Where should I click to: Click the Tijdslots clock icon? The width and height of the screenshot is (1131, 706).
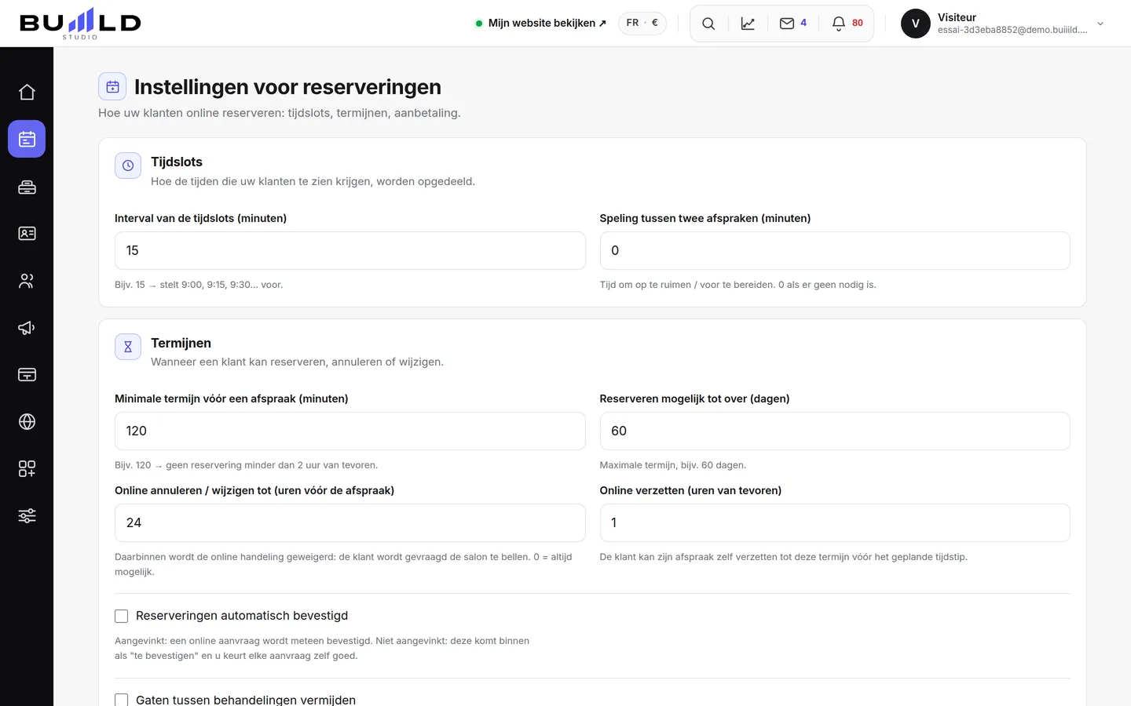point(128,166)
